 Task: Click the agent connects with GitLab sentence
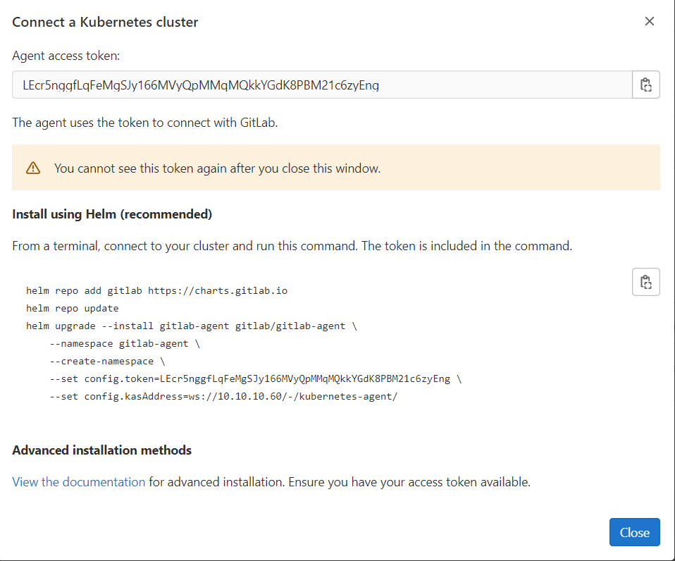(145, 122)
